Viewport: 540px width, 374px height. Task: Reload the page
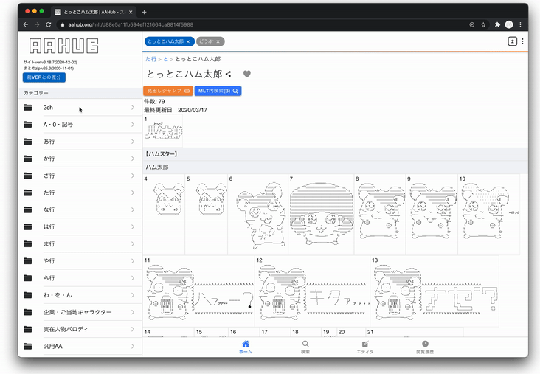point(49,24)
